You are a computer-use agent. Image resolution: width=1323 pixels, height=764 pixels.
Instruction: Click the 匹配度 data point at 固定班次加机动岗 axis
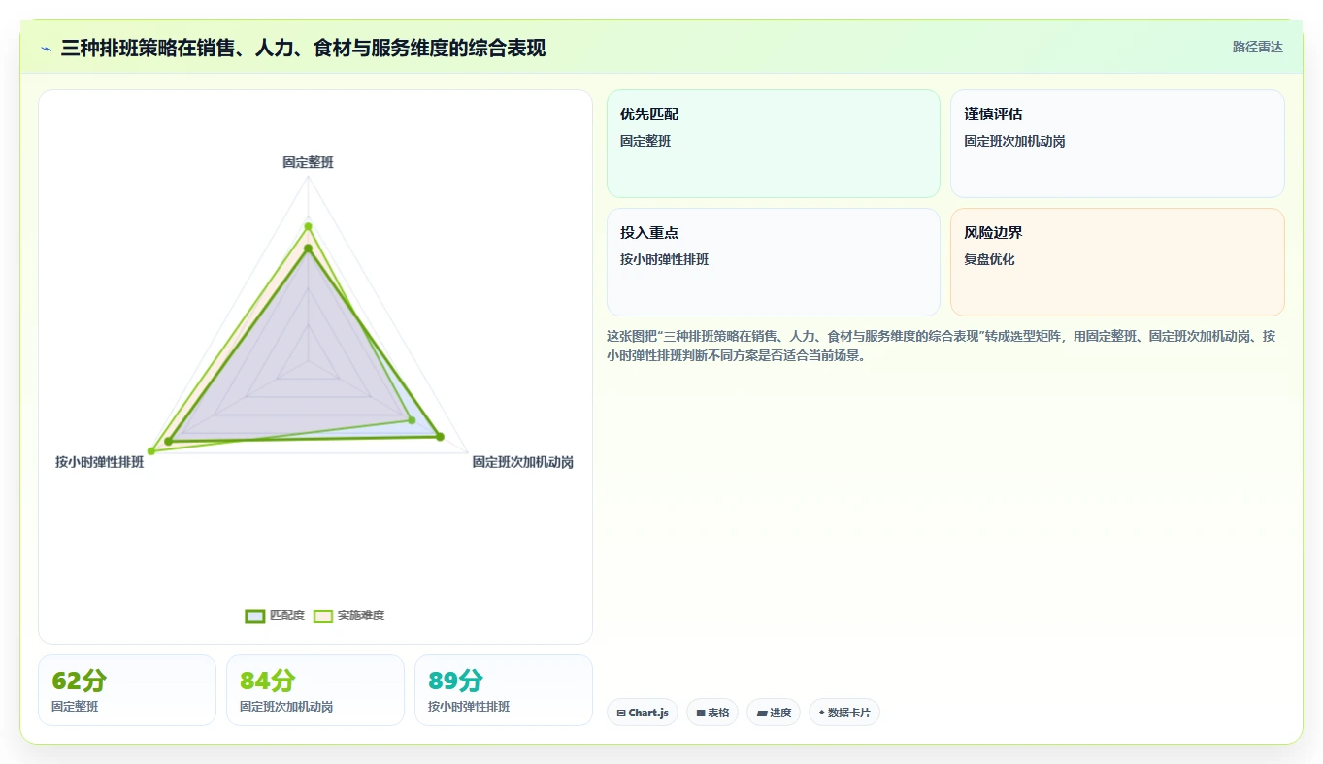(441, 437)
